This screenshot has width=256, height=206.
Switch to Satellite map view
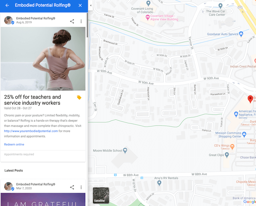(x=101, y=195)
